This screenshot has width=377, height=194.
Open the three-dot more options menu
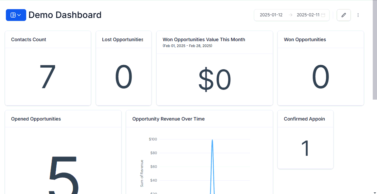click(358, 15)
